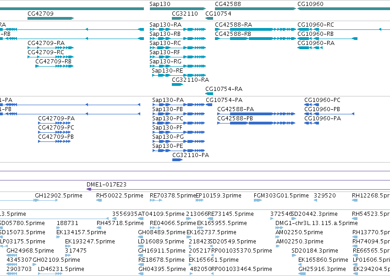
Task: Select transcript CG42709-RA
Action: [46, 43]
